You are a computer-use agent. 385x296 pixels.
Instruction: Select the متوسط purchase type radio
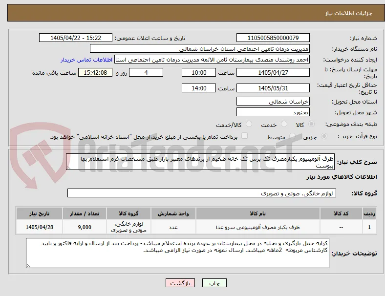tap(292, 136)
